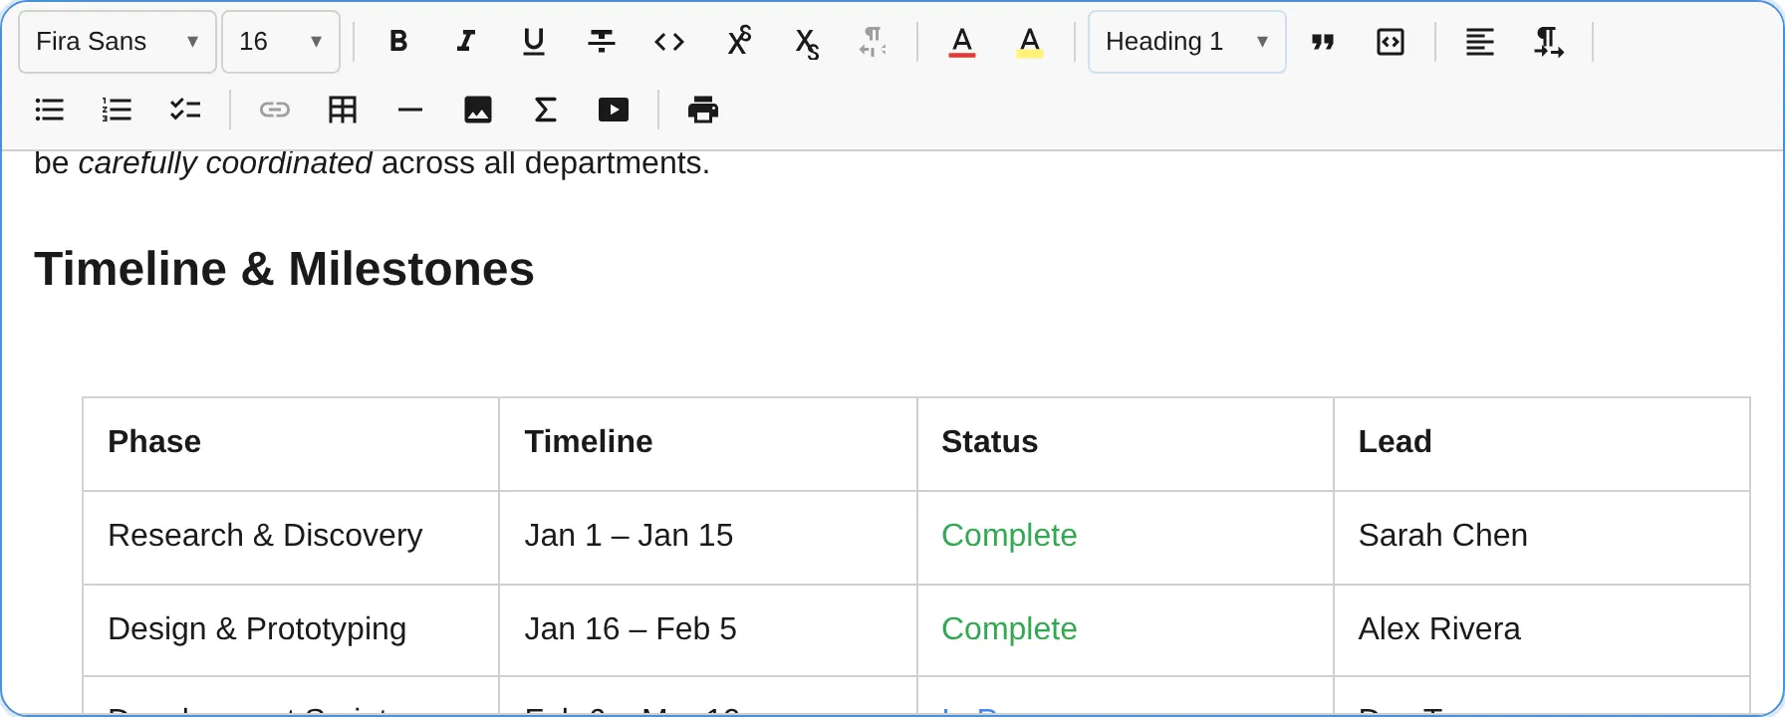Screen dimensions: 1785x717
Task: Insert a video
Action: 614,110
